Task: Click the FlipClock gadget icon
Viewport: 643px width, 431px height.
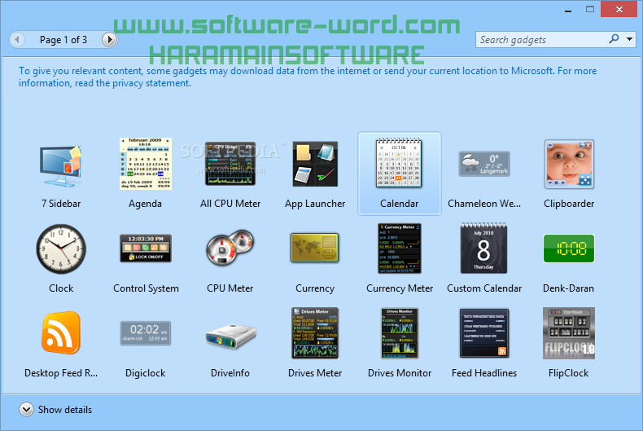Action: point(569,333)
